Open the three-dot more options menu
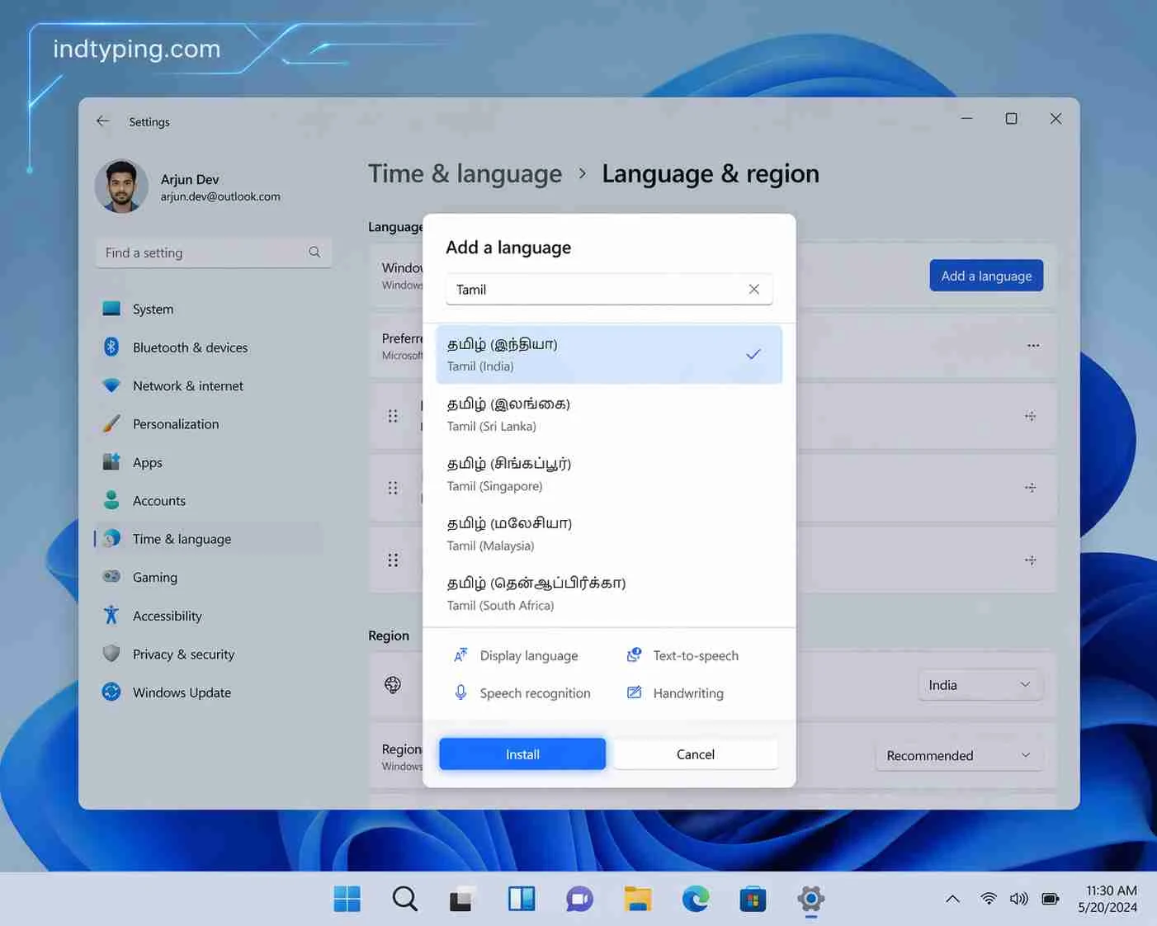The height and width of the screenshot is (926, 1157). (1033, 346)
